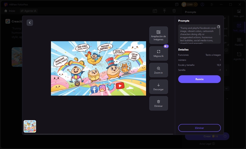Open the feedback message icon in the title bar

[177, 5]
